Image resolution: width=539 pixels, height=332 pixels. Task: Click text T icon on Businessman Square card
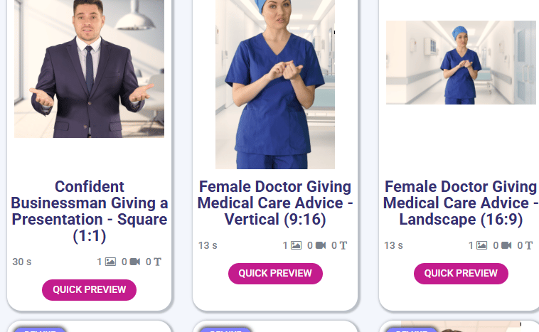157,262
